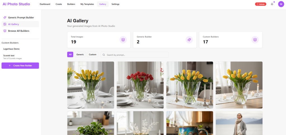Screen dimensions: 286x135
Task: Open the Dashboard tab
Action: click(45, 4)
